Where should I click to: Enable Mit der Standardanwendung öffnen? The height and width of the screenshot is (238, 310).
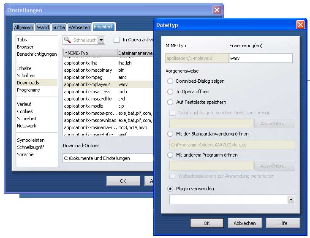(x=170, y=134)
